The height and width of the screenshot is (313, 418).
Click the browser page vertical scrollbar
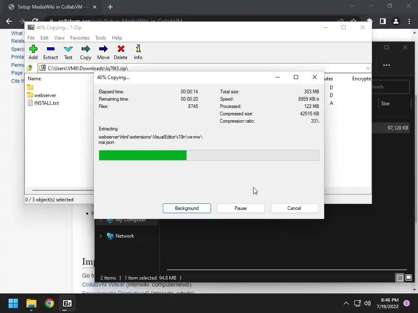click(414, 161)
